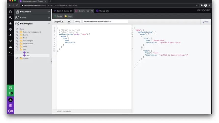
Task: Open the Docs panel
Action: point(206,22)
